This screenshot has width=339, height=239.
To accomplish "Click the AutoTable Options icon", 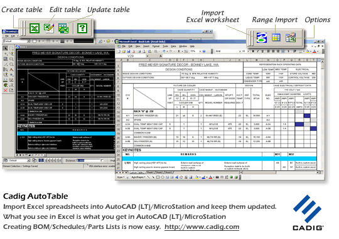I will pyautogui.click(x=291, y=37).
